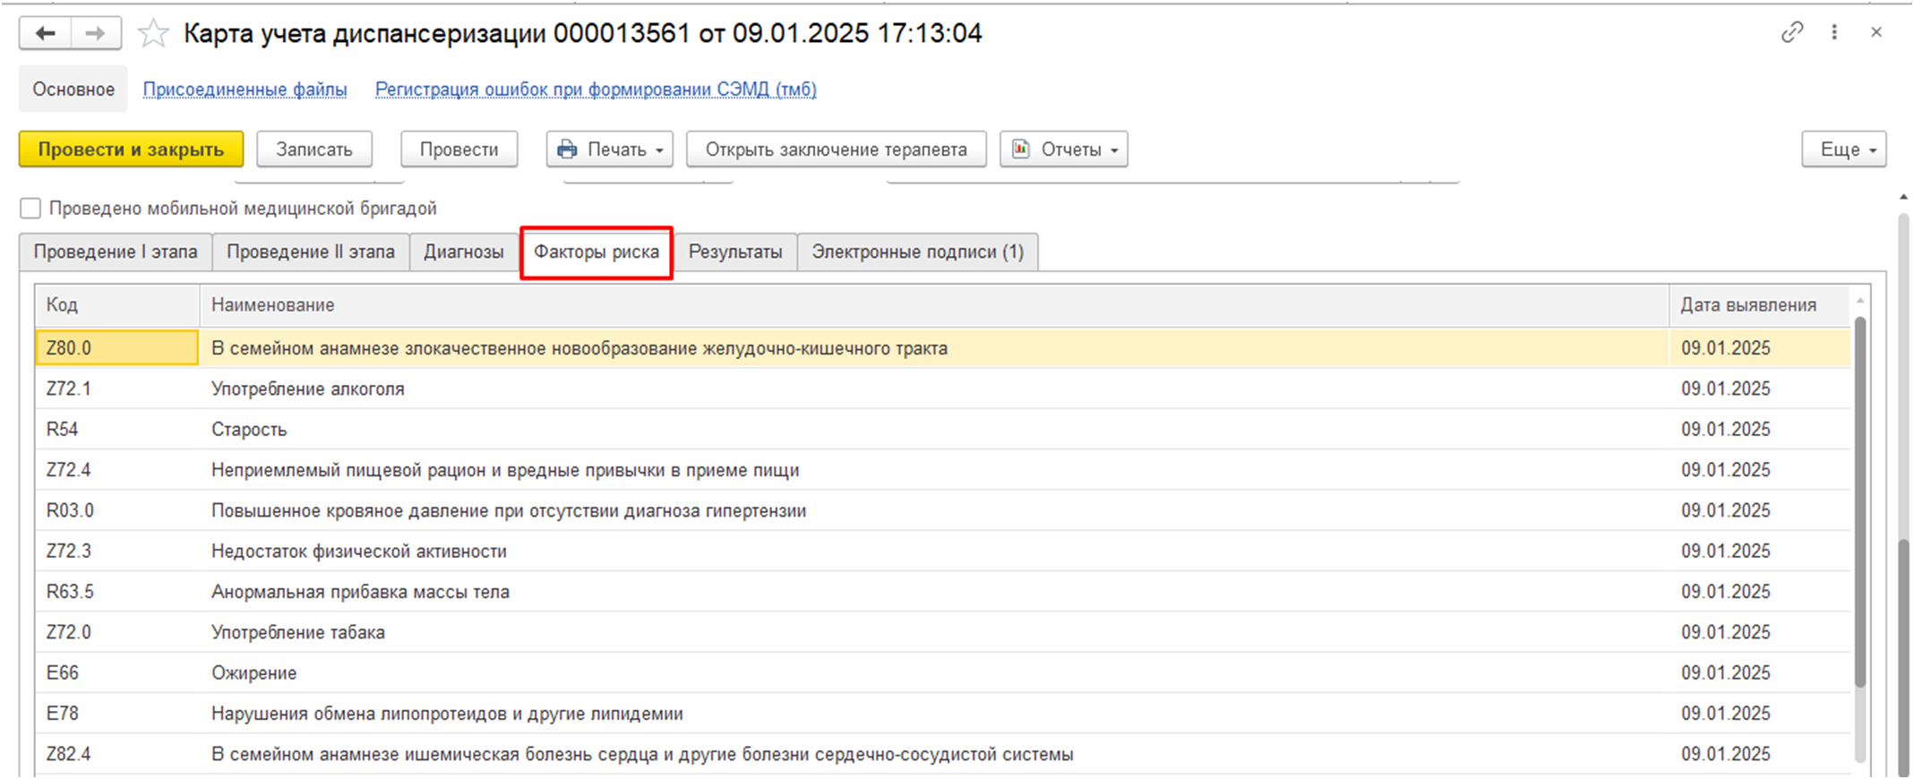
Task: Close the form with X icon
Action: coord(1876,32)
